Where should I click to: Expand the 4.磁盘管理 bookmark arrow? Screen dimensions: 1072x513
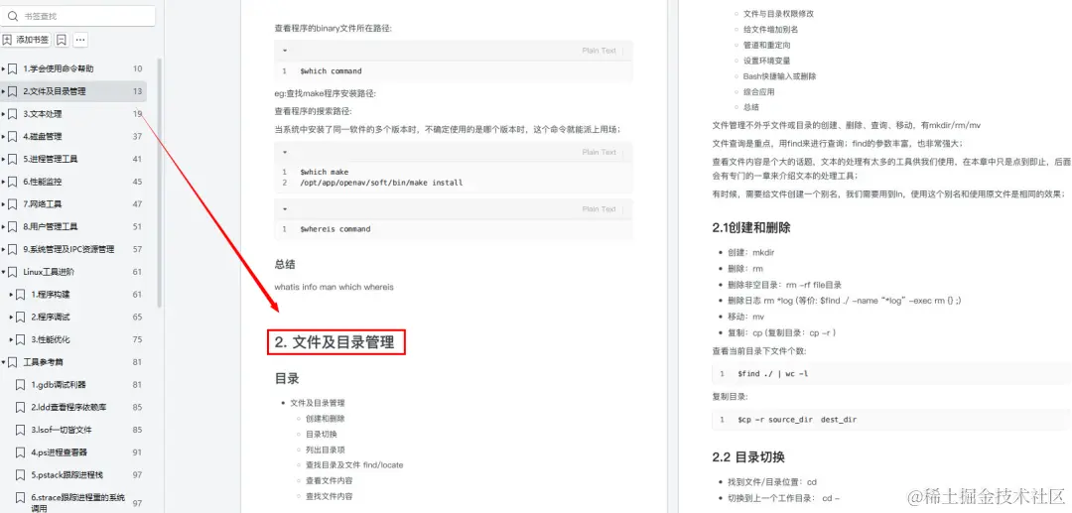[3, 136]
